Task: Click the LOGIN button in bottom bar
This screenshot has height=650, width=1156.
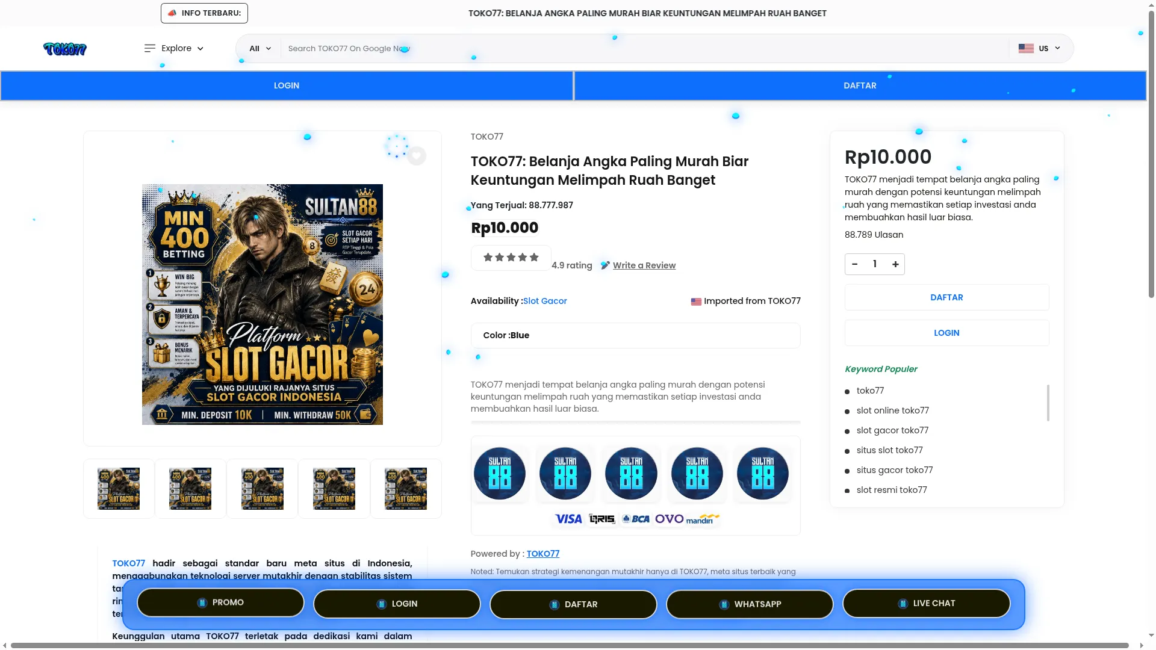Action: pyautogui.click(x=397, y=604)
